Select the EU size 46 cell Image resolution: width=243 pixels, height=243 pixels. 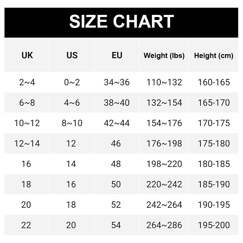116,143
